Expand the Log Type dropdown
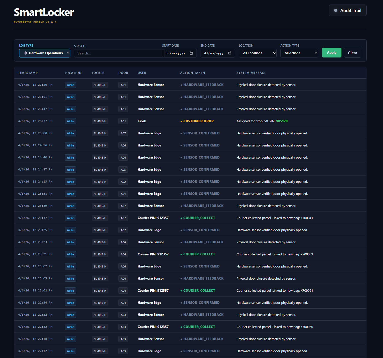 (45, 53)
